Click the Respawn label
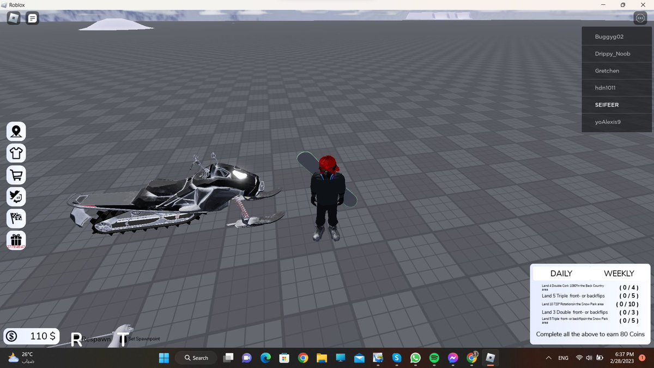 pos(96,339)
